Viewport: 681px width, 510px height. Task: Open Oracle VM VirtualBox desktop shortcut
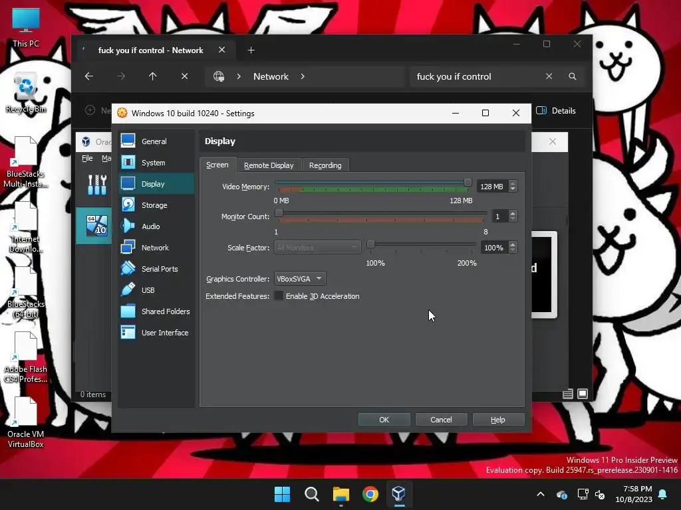point(26,422)
